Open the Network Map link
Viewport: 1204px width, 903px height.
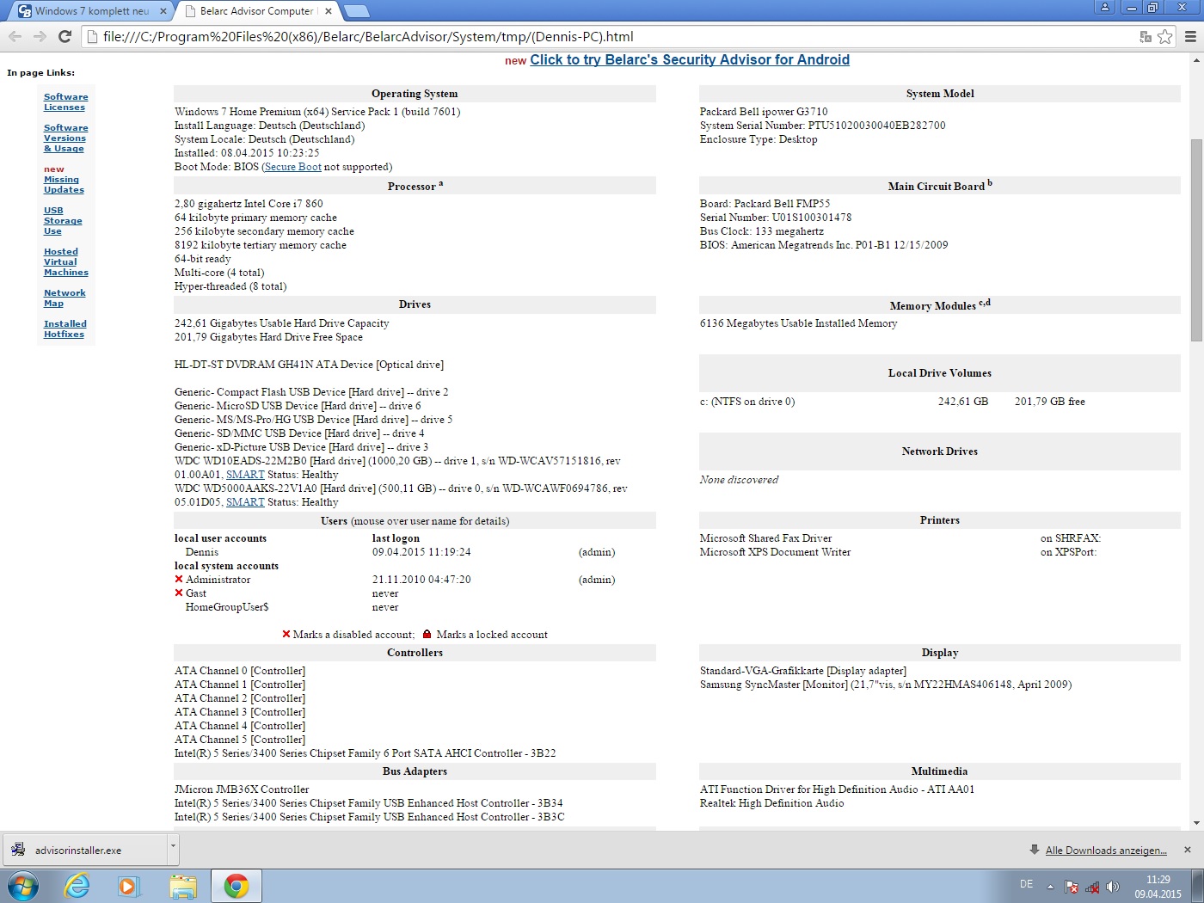point(64,298)
